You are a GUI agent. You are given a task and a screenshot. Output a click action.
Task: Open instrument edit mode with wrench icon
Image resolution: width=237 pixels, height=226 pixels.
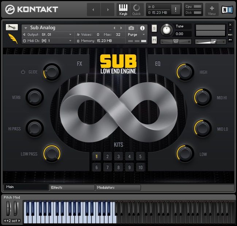tap(12, 27)
